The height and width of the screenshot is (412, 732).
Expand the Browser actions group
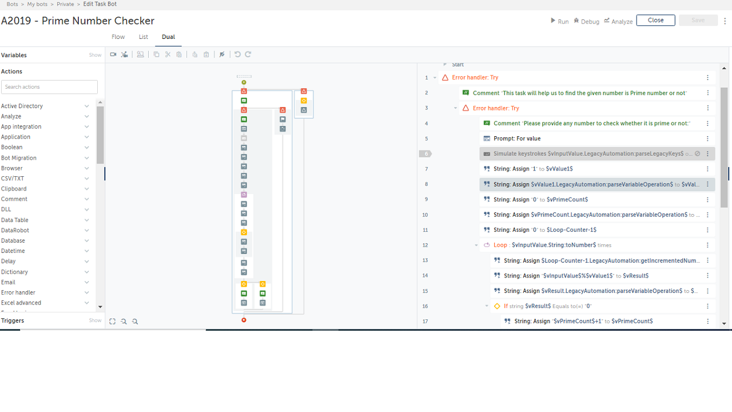coord(87,168)
